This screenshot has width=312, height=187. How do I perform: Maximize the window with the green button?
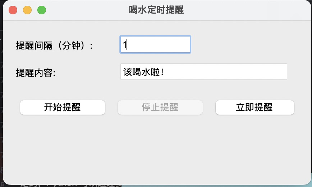coord(42,10)
